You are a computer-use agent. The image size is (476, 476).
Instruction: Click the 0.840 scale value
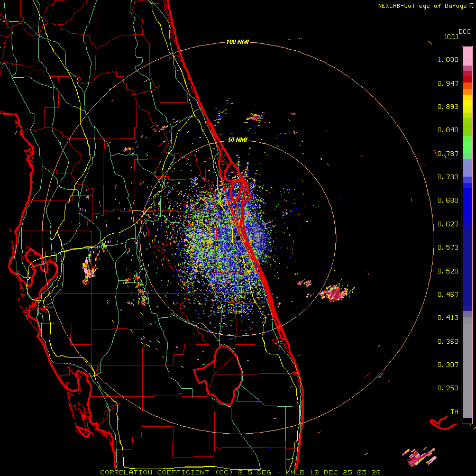tap(448, 130)
